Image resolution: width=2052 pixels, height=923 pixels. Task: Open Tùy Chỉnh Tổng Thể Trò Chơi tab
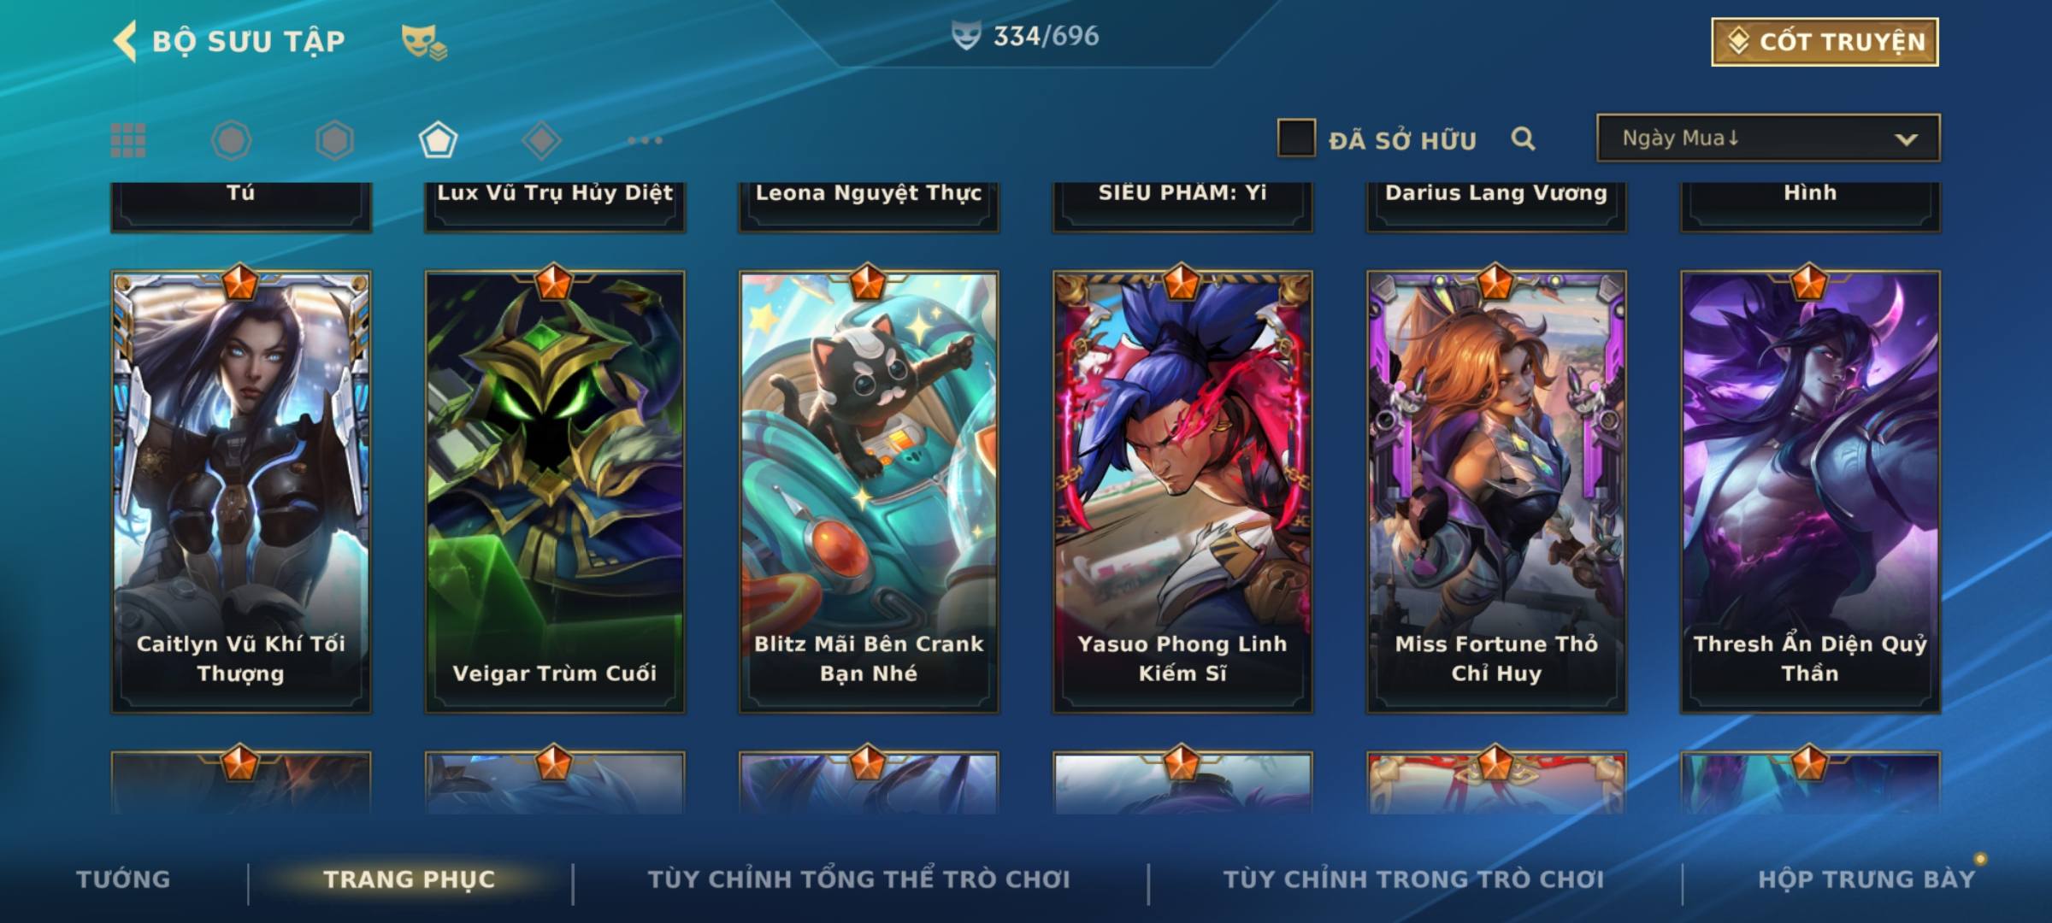point(859,879)
